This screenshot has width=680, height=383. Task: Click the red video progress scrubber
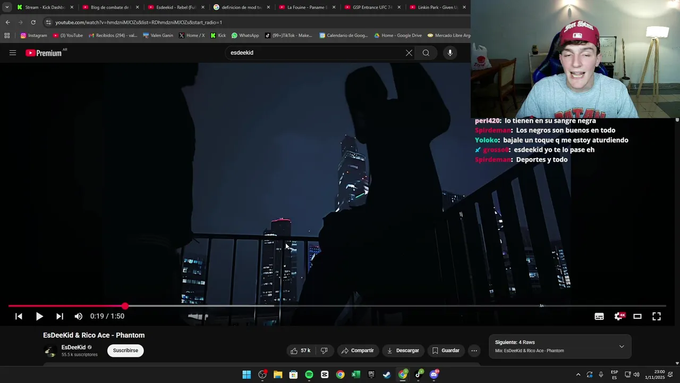click(125, 306)
